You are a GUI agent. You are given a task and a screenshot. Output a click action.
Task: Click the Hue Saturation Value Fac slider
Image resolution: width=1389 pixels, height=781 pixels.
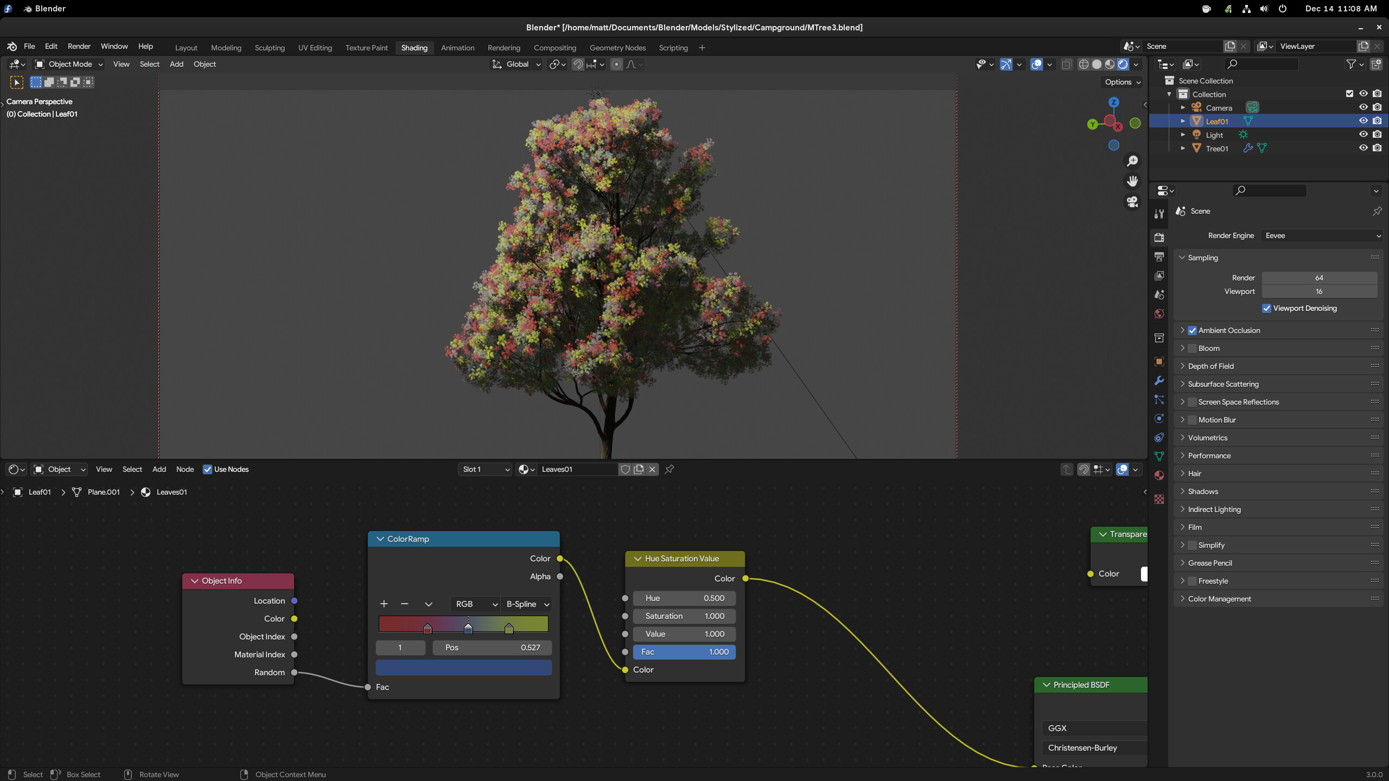tap(684, 652)
